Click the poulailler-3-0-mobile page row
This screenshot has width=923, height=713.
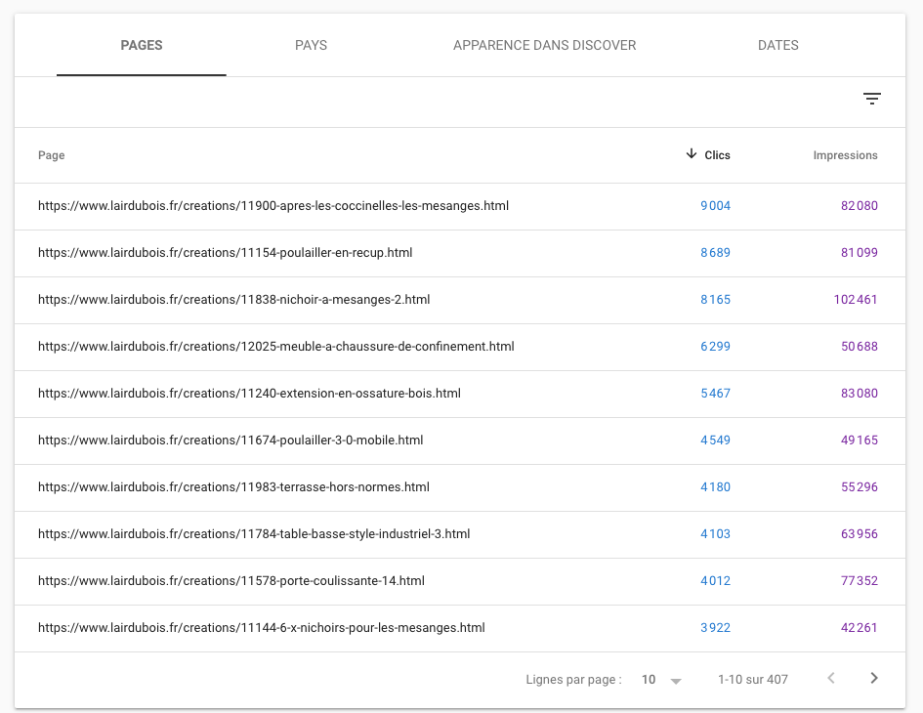(x=460, y=440)
